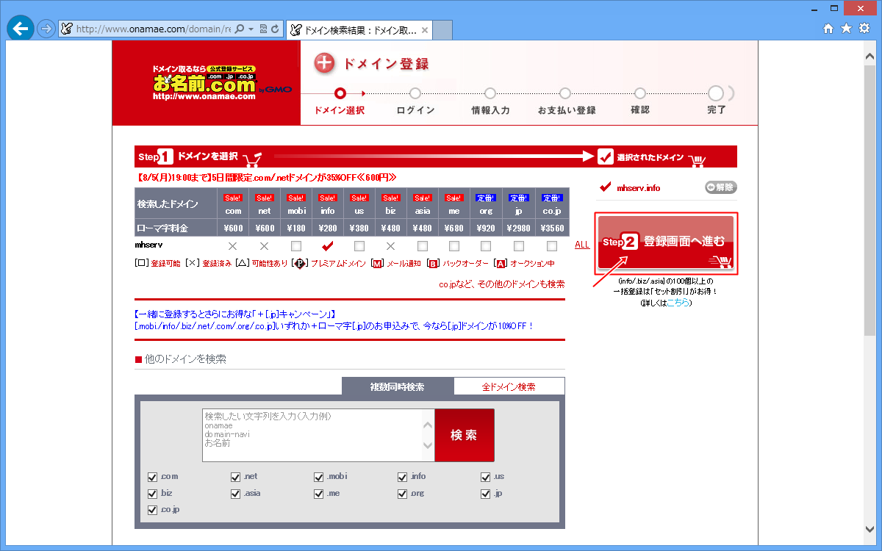
Task: Select the 複数同時検索 tab
Action: click(397, 386)
